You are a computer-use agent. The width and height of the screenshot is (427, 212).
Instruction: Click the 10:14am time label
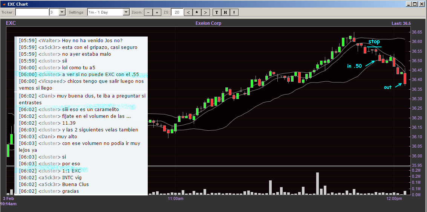click(x=8, y=204)
